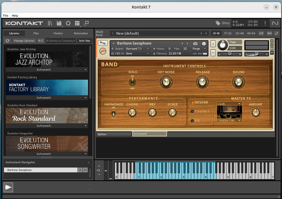Open the Purge dropdown menu
The image size is (282, 199).
click(x=199, y=49)
